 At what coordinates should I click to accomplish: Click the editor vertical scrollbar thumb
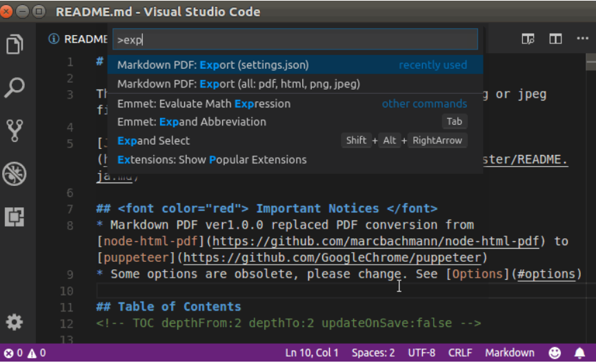(590, 62)
